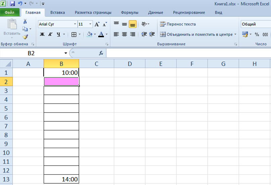Open the Name Box dropdown arrow next to B2
Viewport: 271px width, 185px height.
(66, 53)
